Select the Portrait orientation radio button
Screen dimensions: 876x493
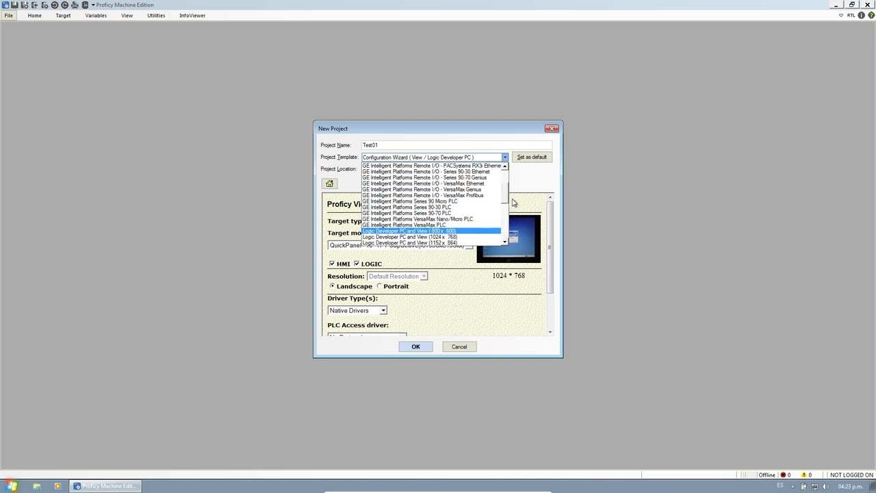point(379,286)
